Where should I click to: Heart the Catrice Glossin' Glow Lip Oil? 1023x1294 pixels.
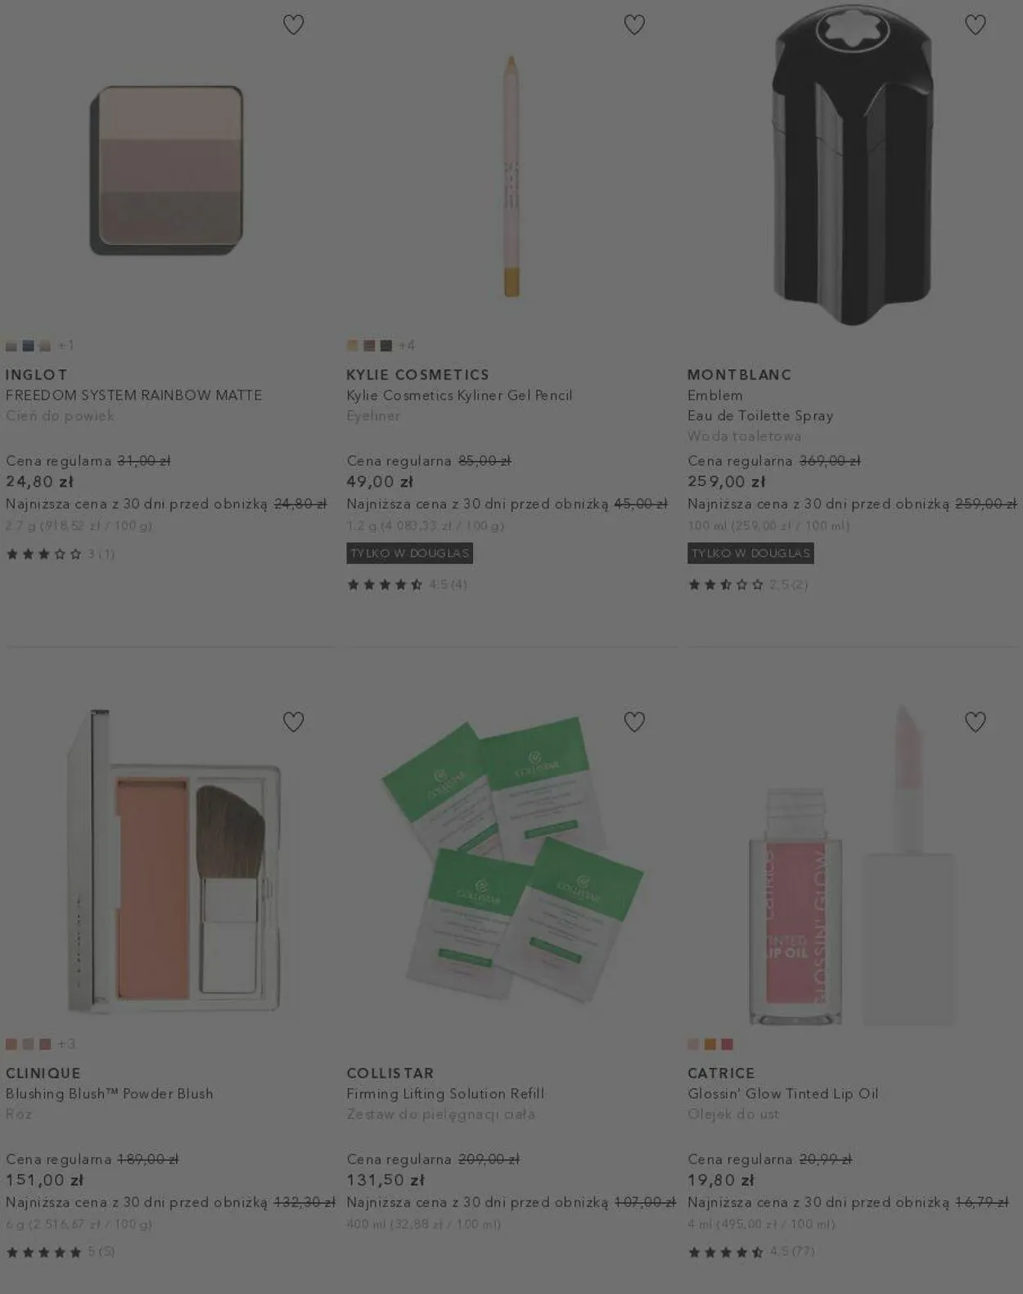(975, 722)
